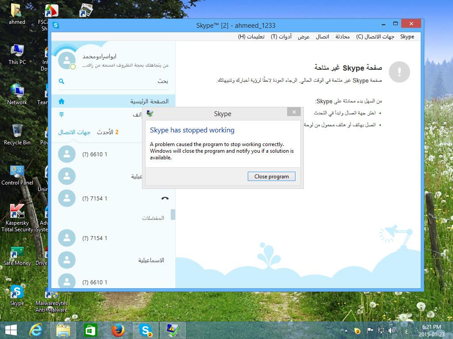Image resolution: width=453 pixels, height=339 pixels.
Task: Minimize the Skype main window
Action: pyautogui.click(x=384, y=24)
